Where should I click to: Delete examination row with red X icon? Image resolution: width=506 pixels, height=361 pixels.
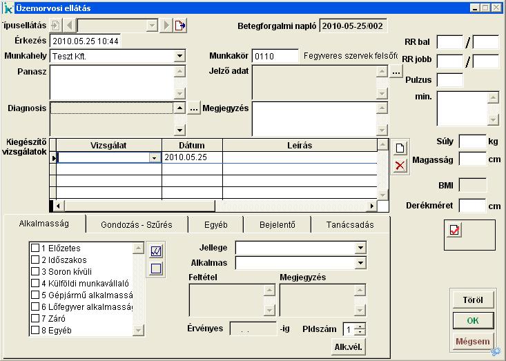coord(400,166)
